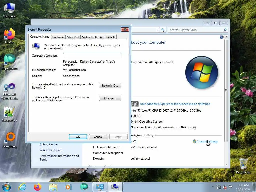Open the Recycle Bin on the desktop

click(243, 166)
